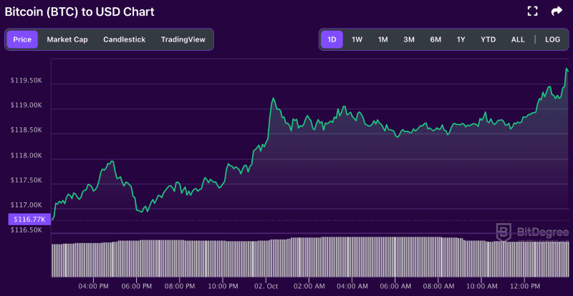
Task: Show ALL time price history
Action: [518, 39]
